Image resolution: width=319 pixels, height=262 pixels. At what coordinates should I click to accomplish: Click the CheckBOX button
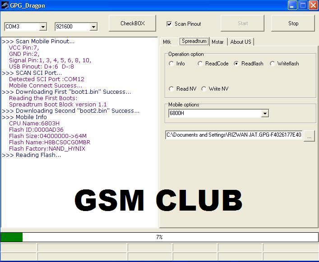click(133, 23)
